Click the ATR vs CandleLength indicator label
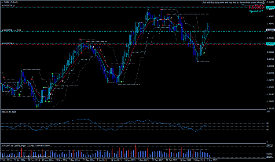Screen dimensions: 275x162 point(26,146)
